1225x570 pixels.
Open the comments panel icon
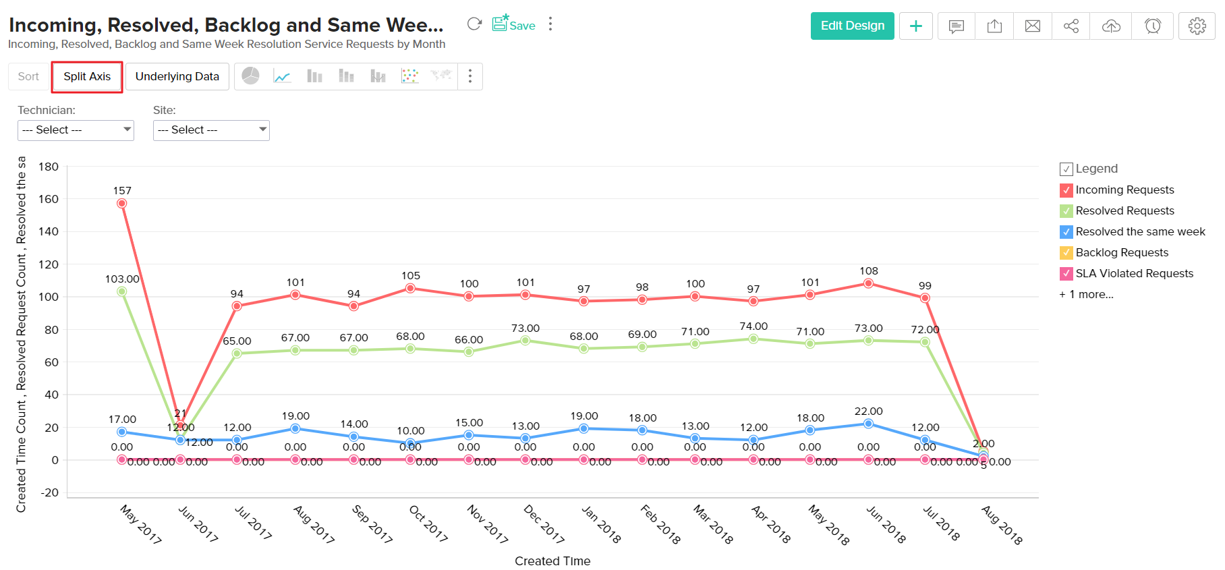(x=956, y=25)
